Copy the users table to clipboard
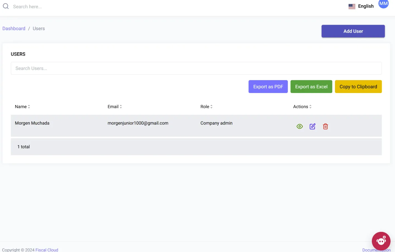 [x=358, y=87]
